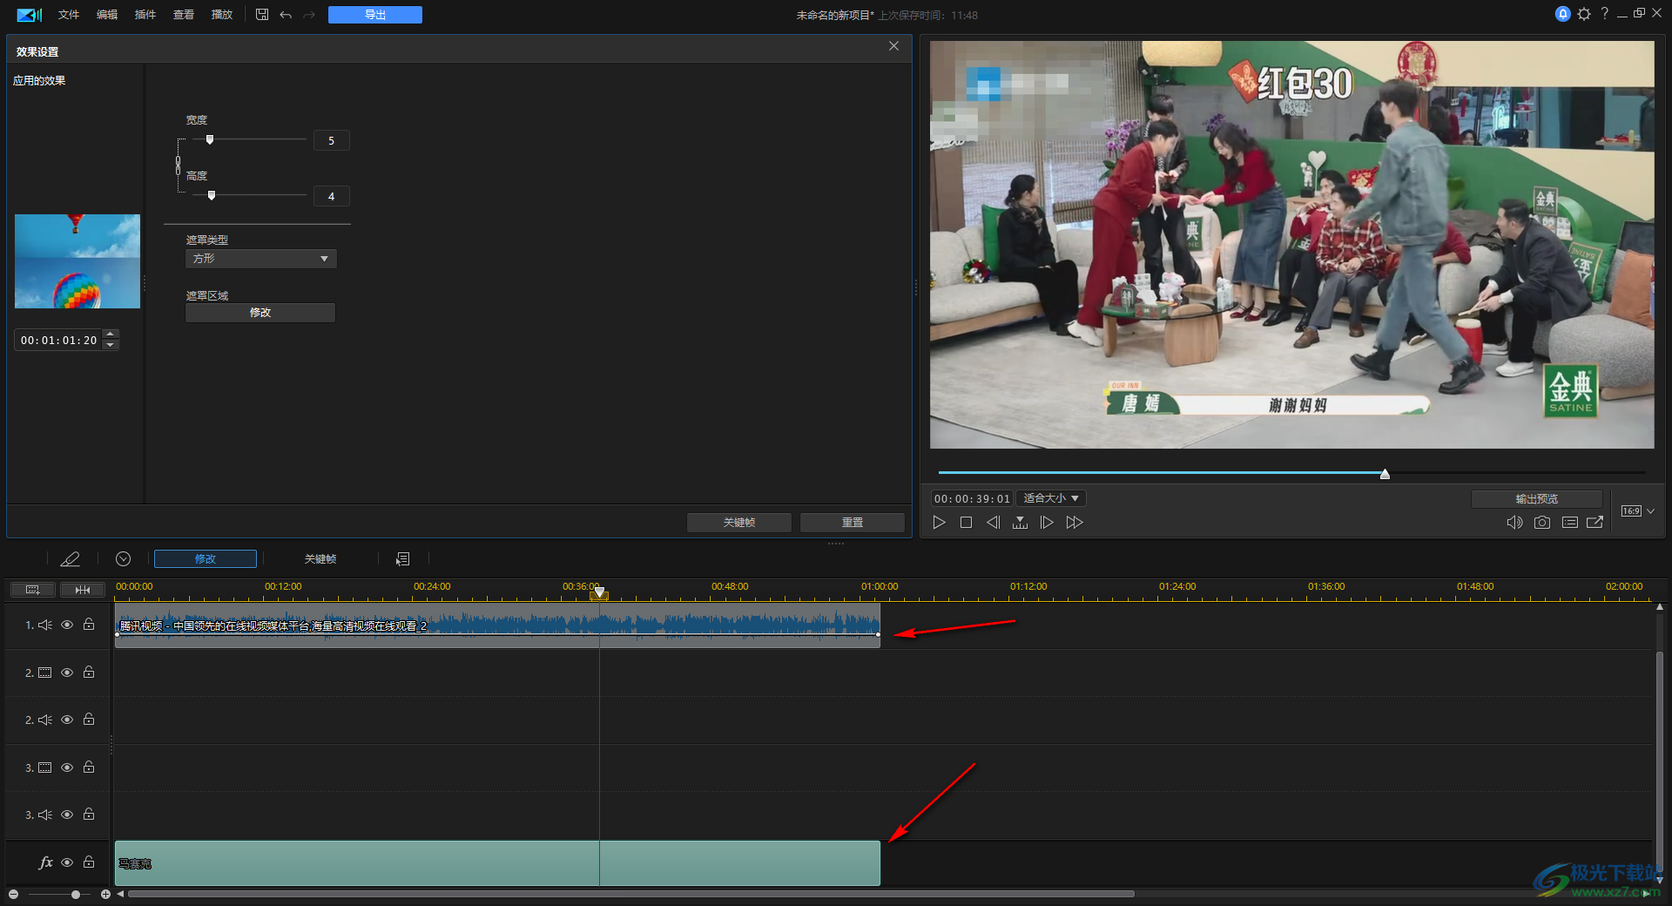Click the fit timeline ruler icon button

click(83, 590)
